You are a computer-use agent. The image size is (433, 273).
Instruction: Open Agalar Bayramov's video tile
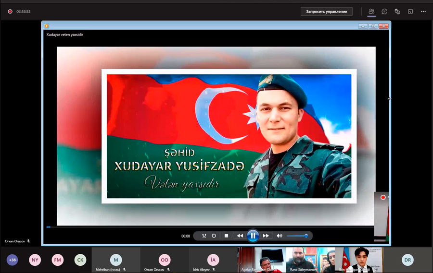pyautogui.click(x=262, y=260)
